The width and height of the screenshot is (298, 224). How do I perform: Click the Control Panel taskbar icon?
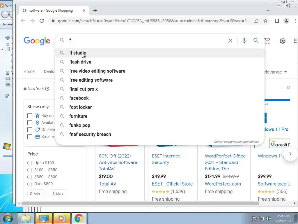click(x=44, y=218)
